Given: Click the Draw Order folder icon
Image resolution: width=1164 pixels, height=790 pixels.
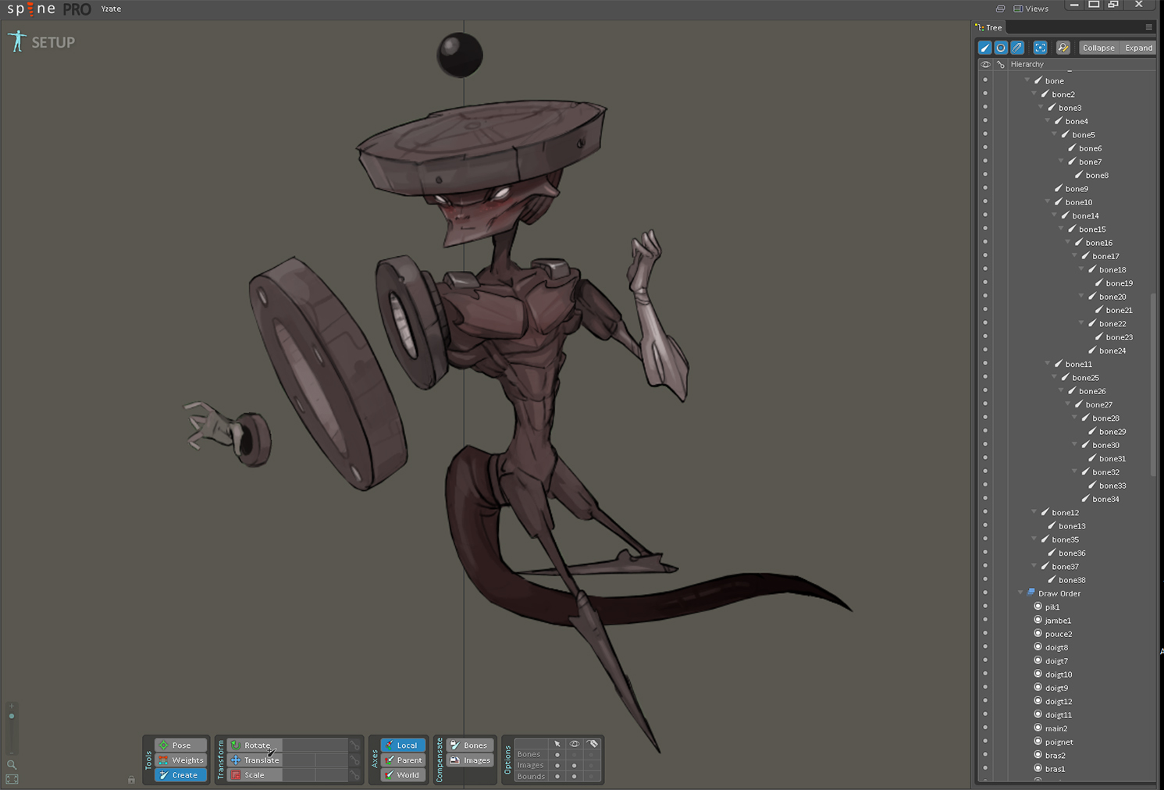Looking at the screenshot, I should click(1031, 593).
